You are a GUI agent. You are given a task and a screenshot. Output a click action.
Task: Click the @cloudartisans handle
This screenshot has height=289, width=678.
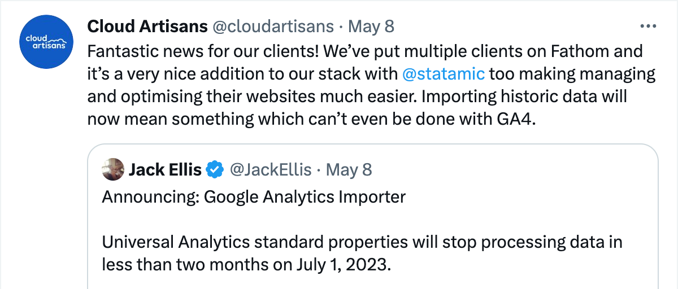(273, 27)
